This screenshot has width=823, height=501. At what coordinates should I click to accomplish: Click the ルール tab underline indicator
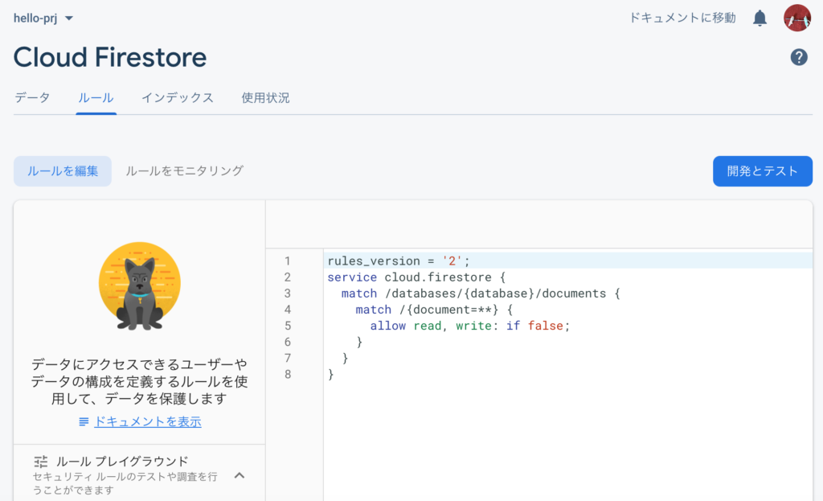[96, 113]
